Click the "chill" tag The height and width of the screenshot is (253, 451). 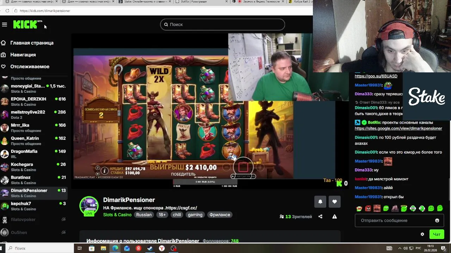177,215
